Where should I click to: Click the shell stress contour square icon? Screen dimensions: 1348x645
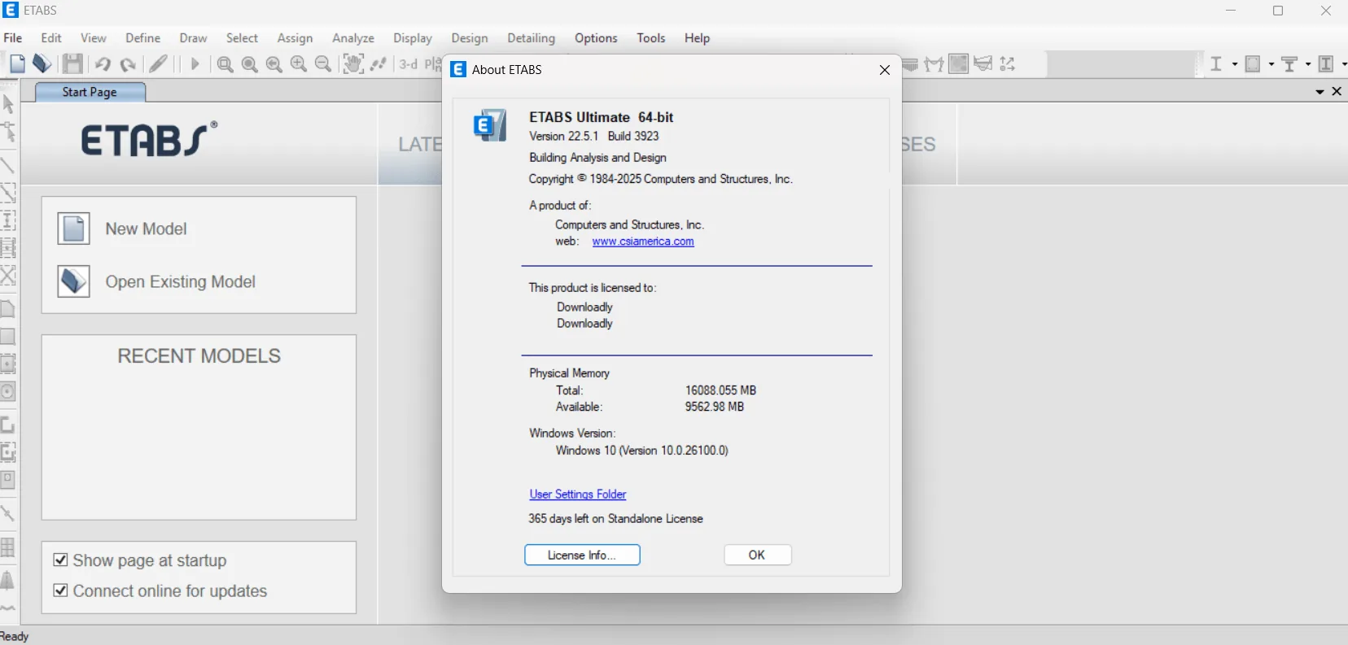click(x=959, y=64)
